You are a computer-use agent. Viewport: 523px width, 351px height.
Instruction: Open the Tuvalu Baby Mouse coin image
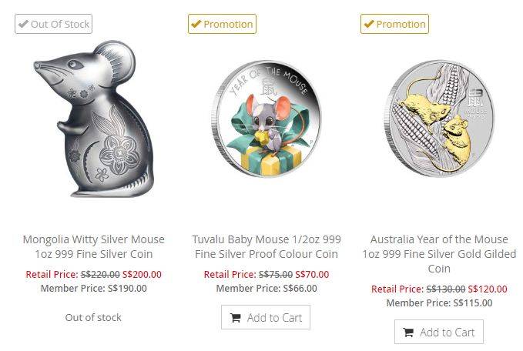[267, 125]
